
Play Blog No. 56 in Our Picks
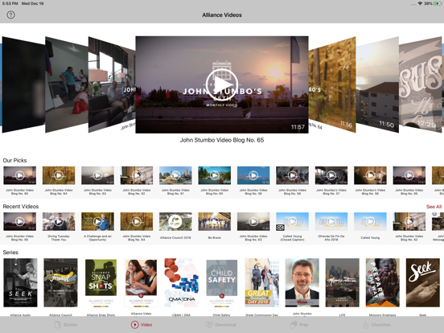[x=370, y=175]
